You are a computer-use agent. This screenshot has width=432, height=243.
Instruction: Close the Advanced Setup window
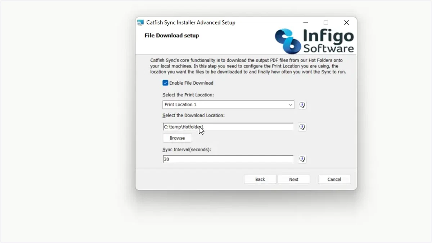[x=346, y=23]
